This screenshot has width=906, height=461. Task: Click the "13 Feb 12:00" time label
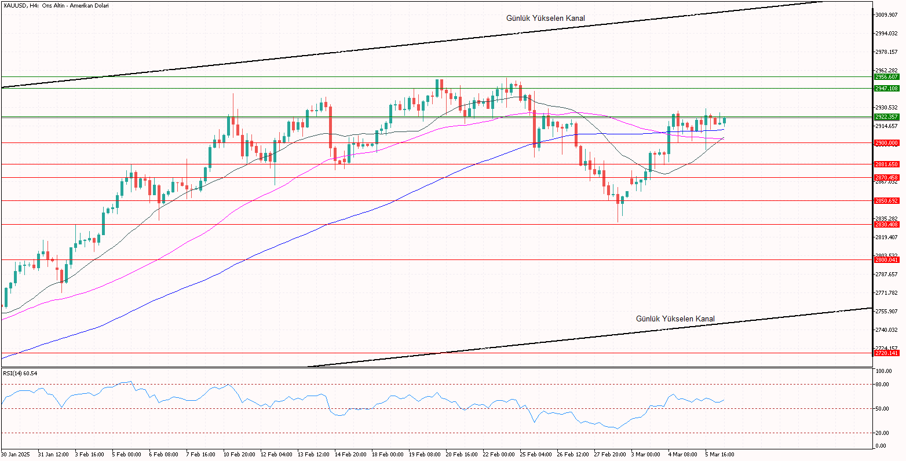pyautogui.click(x=312, y=454)
